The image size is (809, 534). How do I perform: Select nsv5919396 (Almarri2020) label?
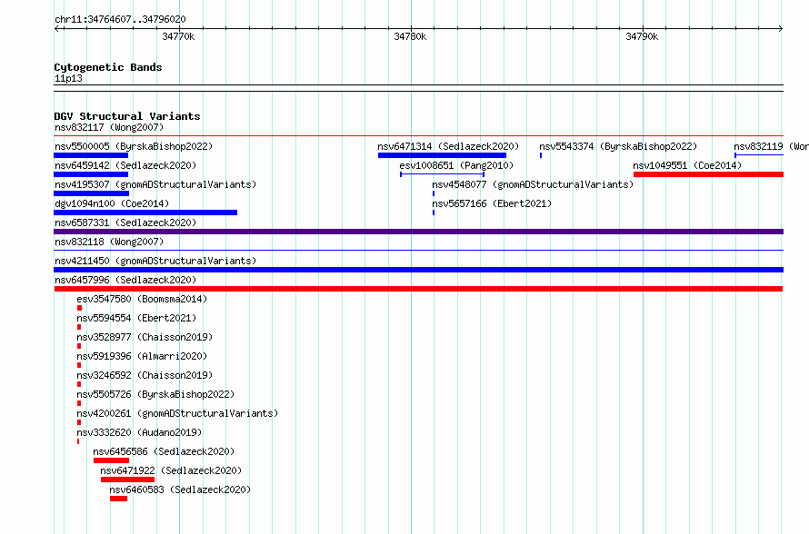coord(142,356)
